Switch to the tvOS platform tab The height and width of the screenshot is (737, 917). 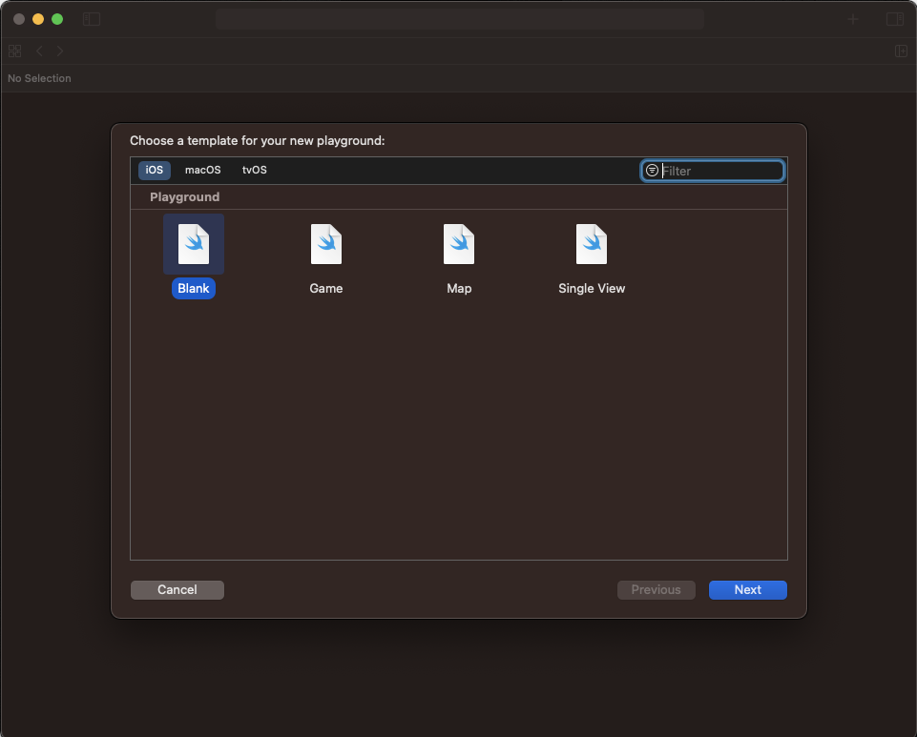pos(255,170)
